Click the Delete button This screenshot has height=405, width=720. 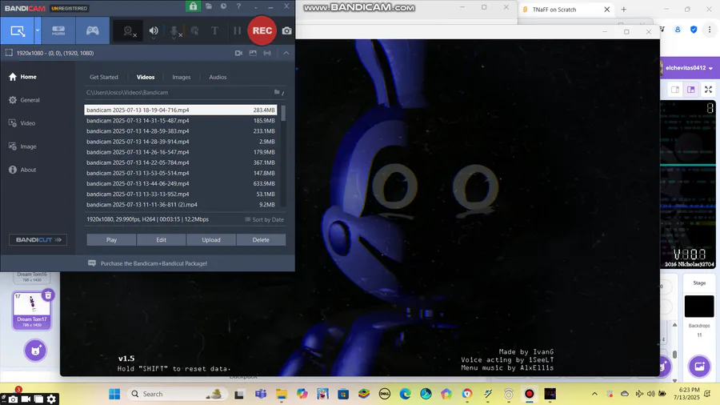pyautogui.click(x=261, y=239)
